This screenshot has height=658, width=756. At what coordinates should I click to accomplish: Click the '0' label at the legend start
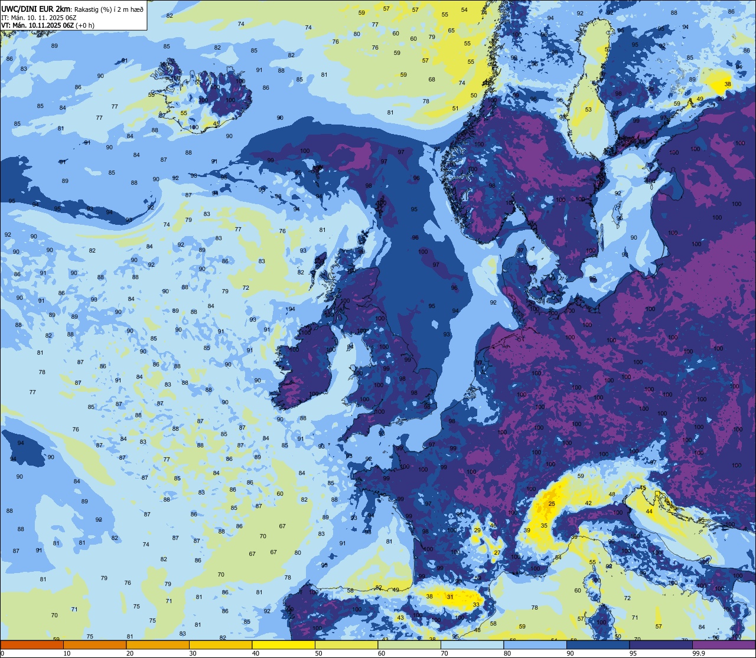pos(2,653)
